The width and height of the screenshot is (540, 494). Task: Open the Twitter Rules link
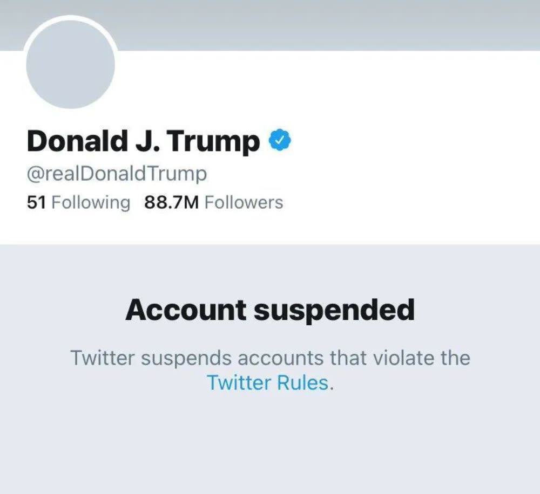pyautogui.click(x=267, y=382)
